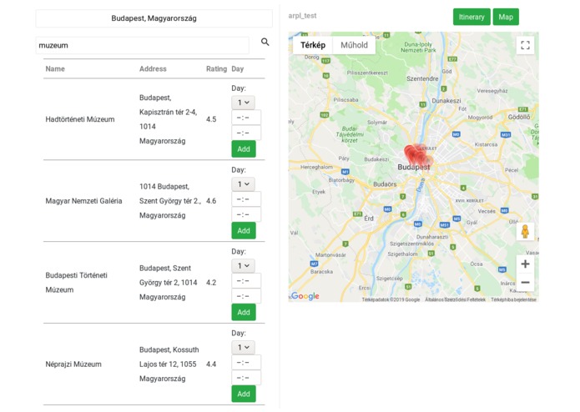Select the Magyar Nemzeti Galéria name

point(83,201)
